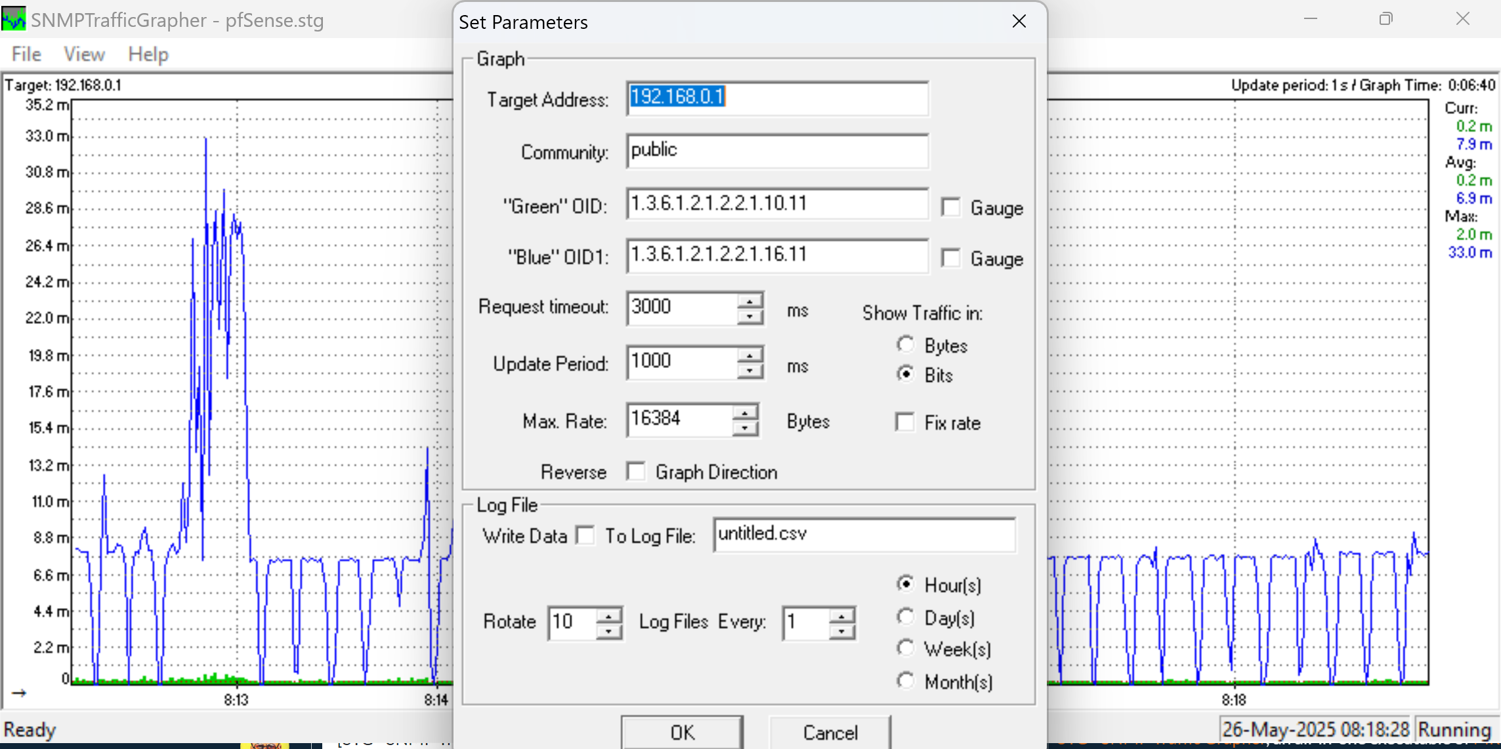The width and height of the screenshot is (1501, 749).
Task: Increase Log Files Every value spinner
Action: click(x=841, y=616)
